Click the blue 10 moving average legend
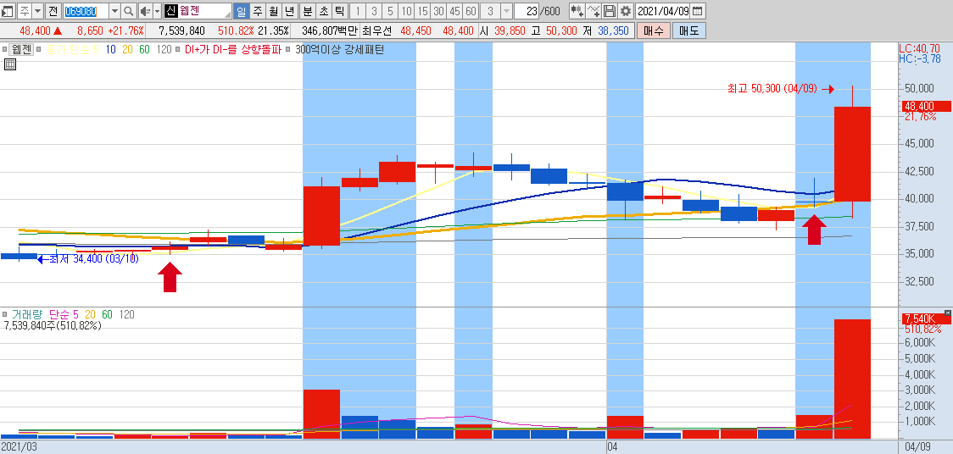Image resolution: width=953 pixels, height=454 pixels. [x=110, y=50]
